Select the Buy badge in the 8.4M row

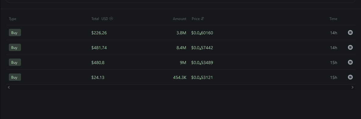pyautogui.click(x=15, y=47)
